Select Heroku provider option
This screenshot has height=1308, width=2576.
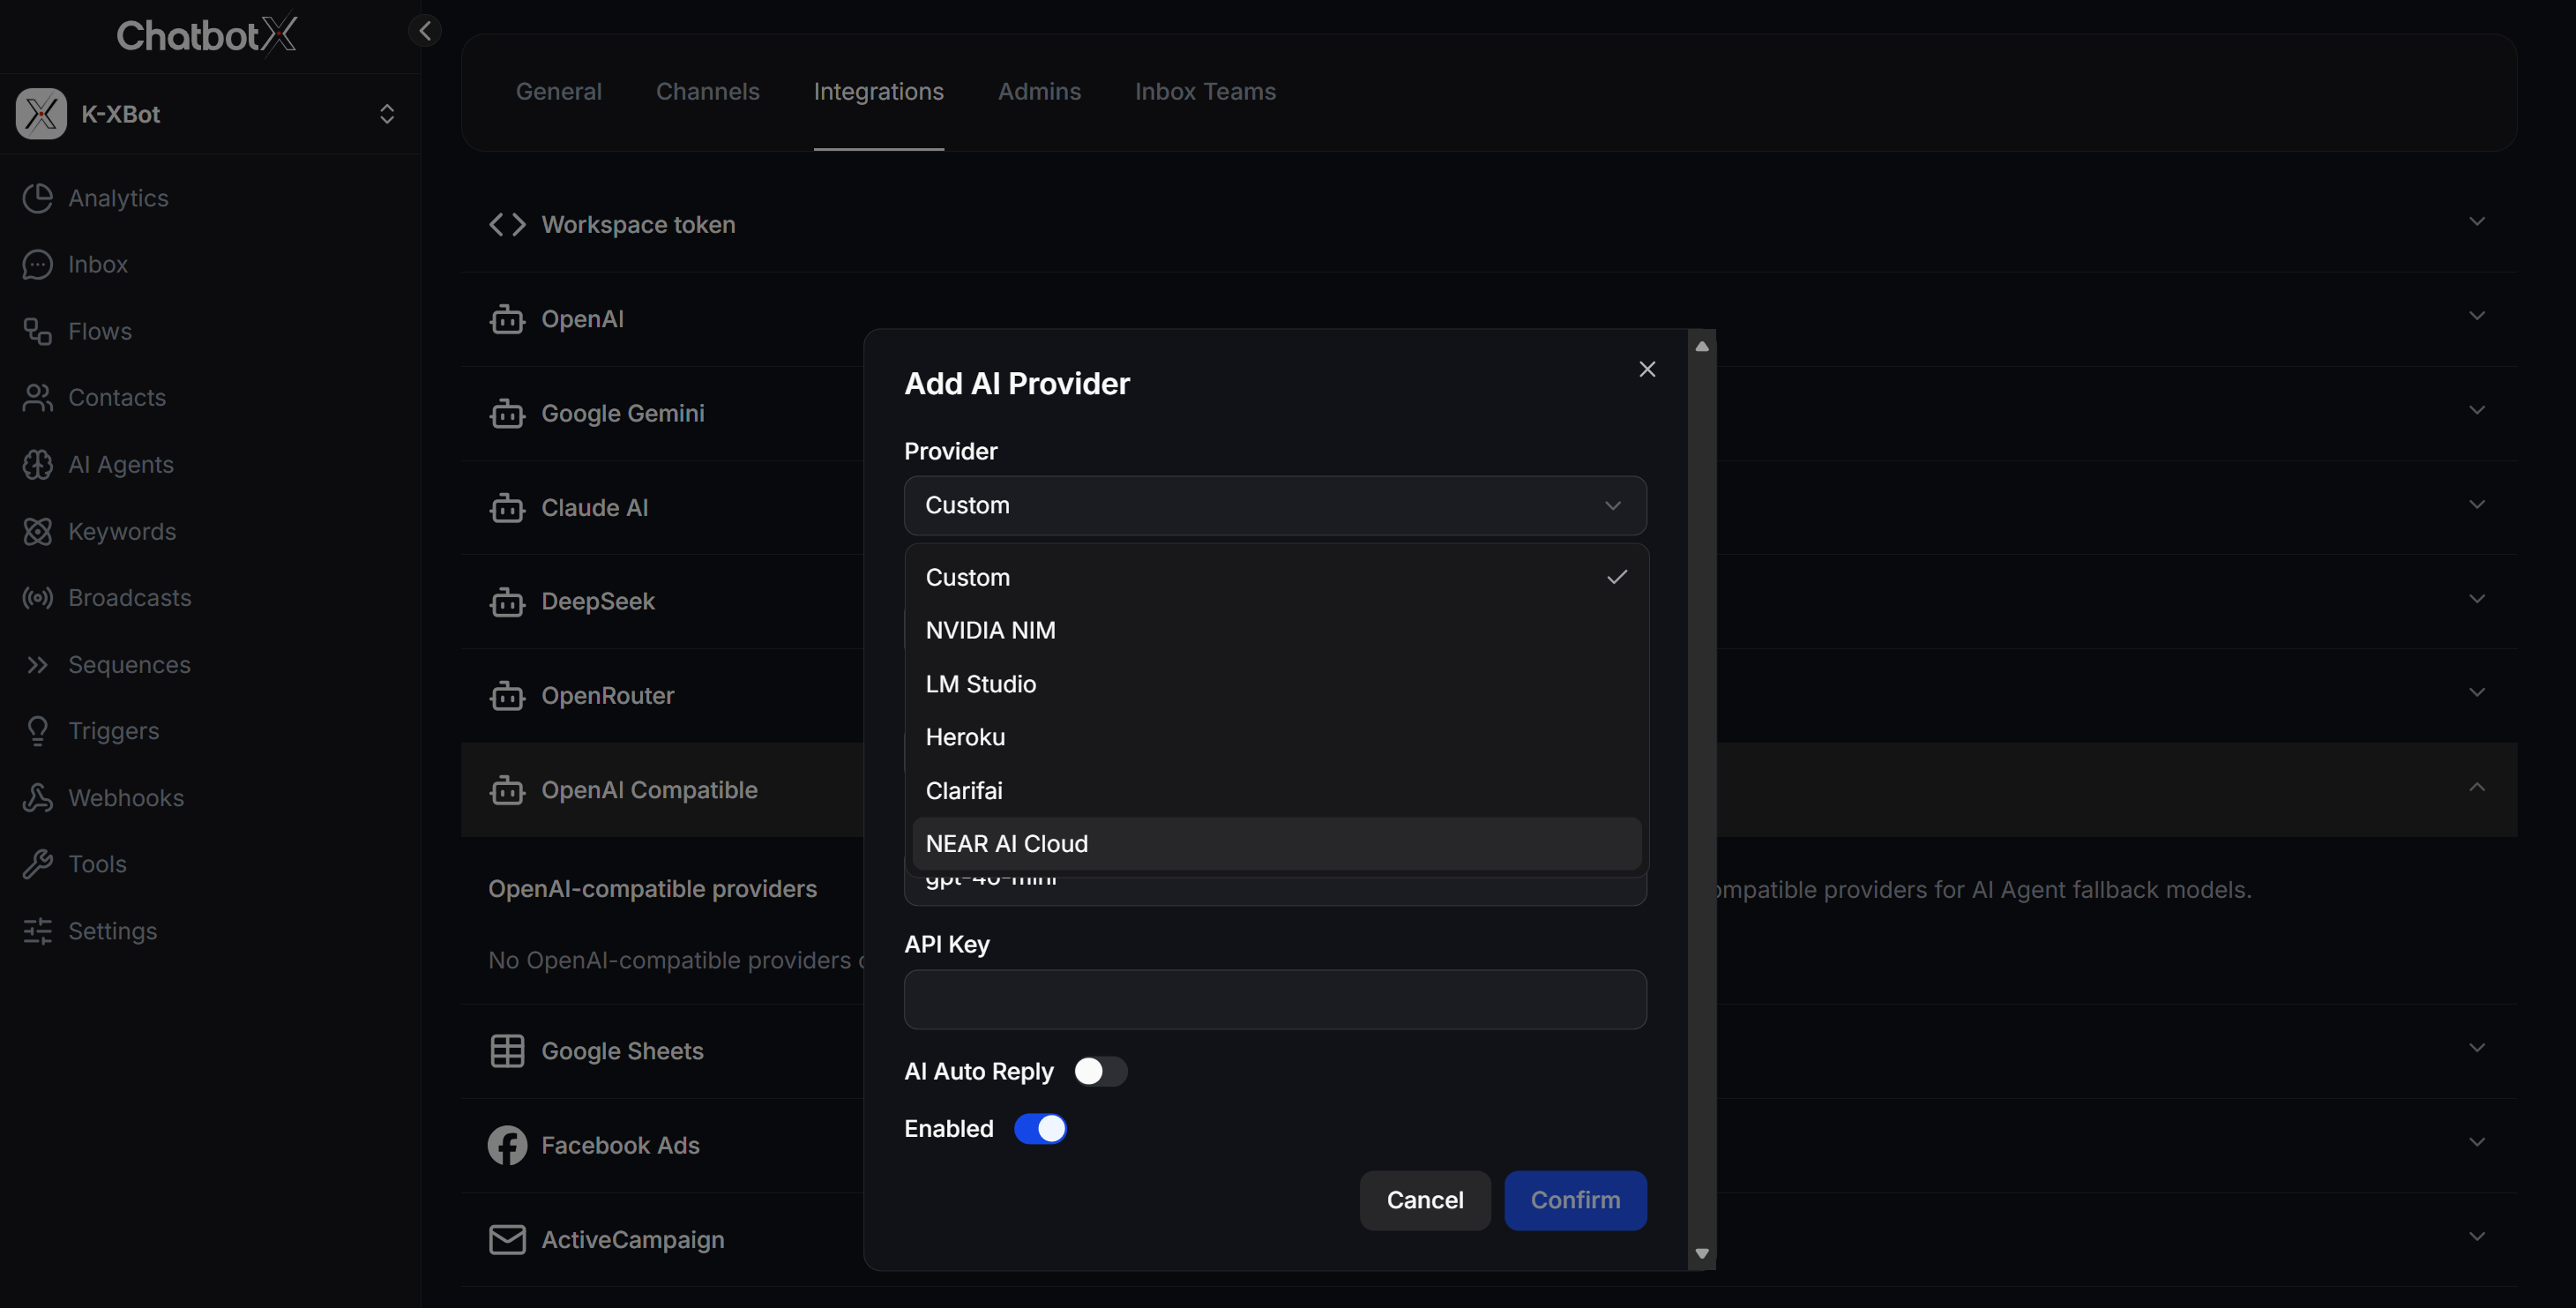click(1276, 737)
